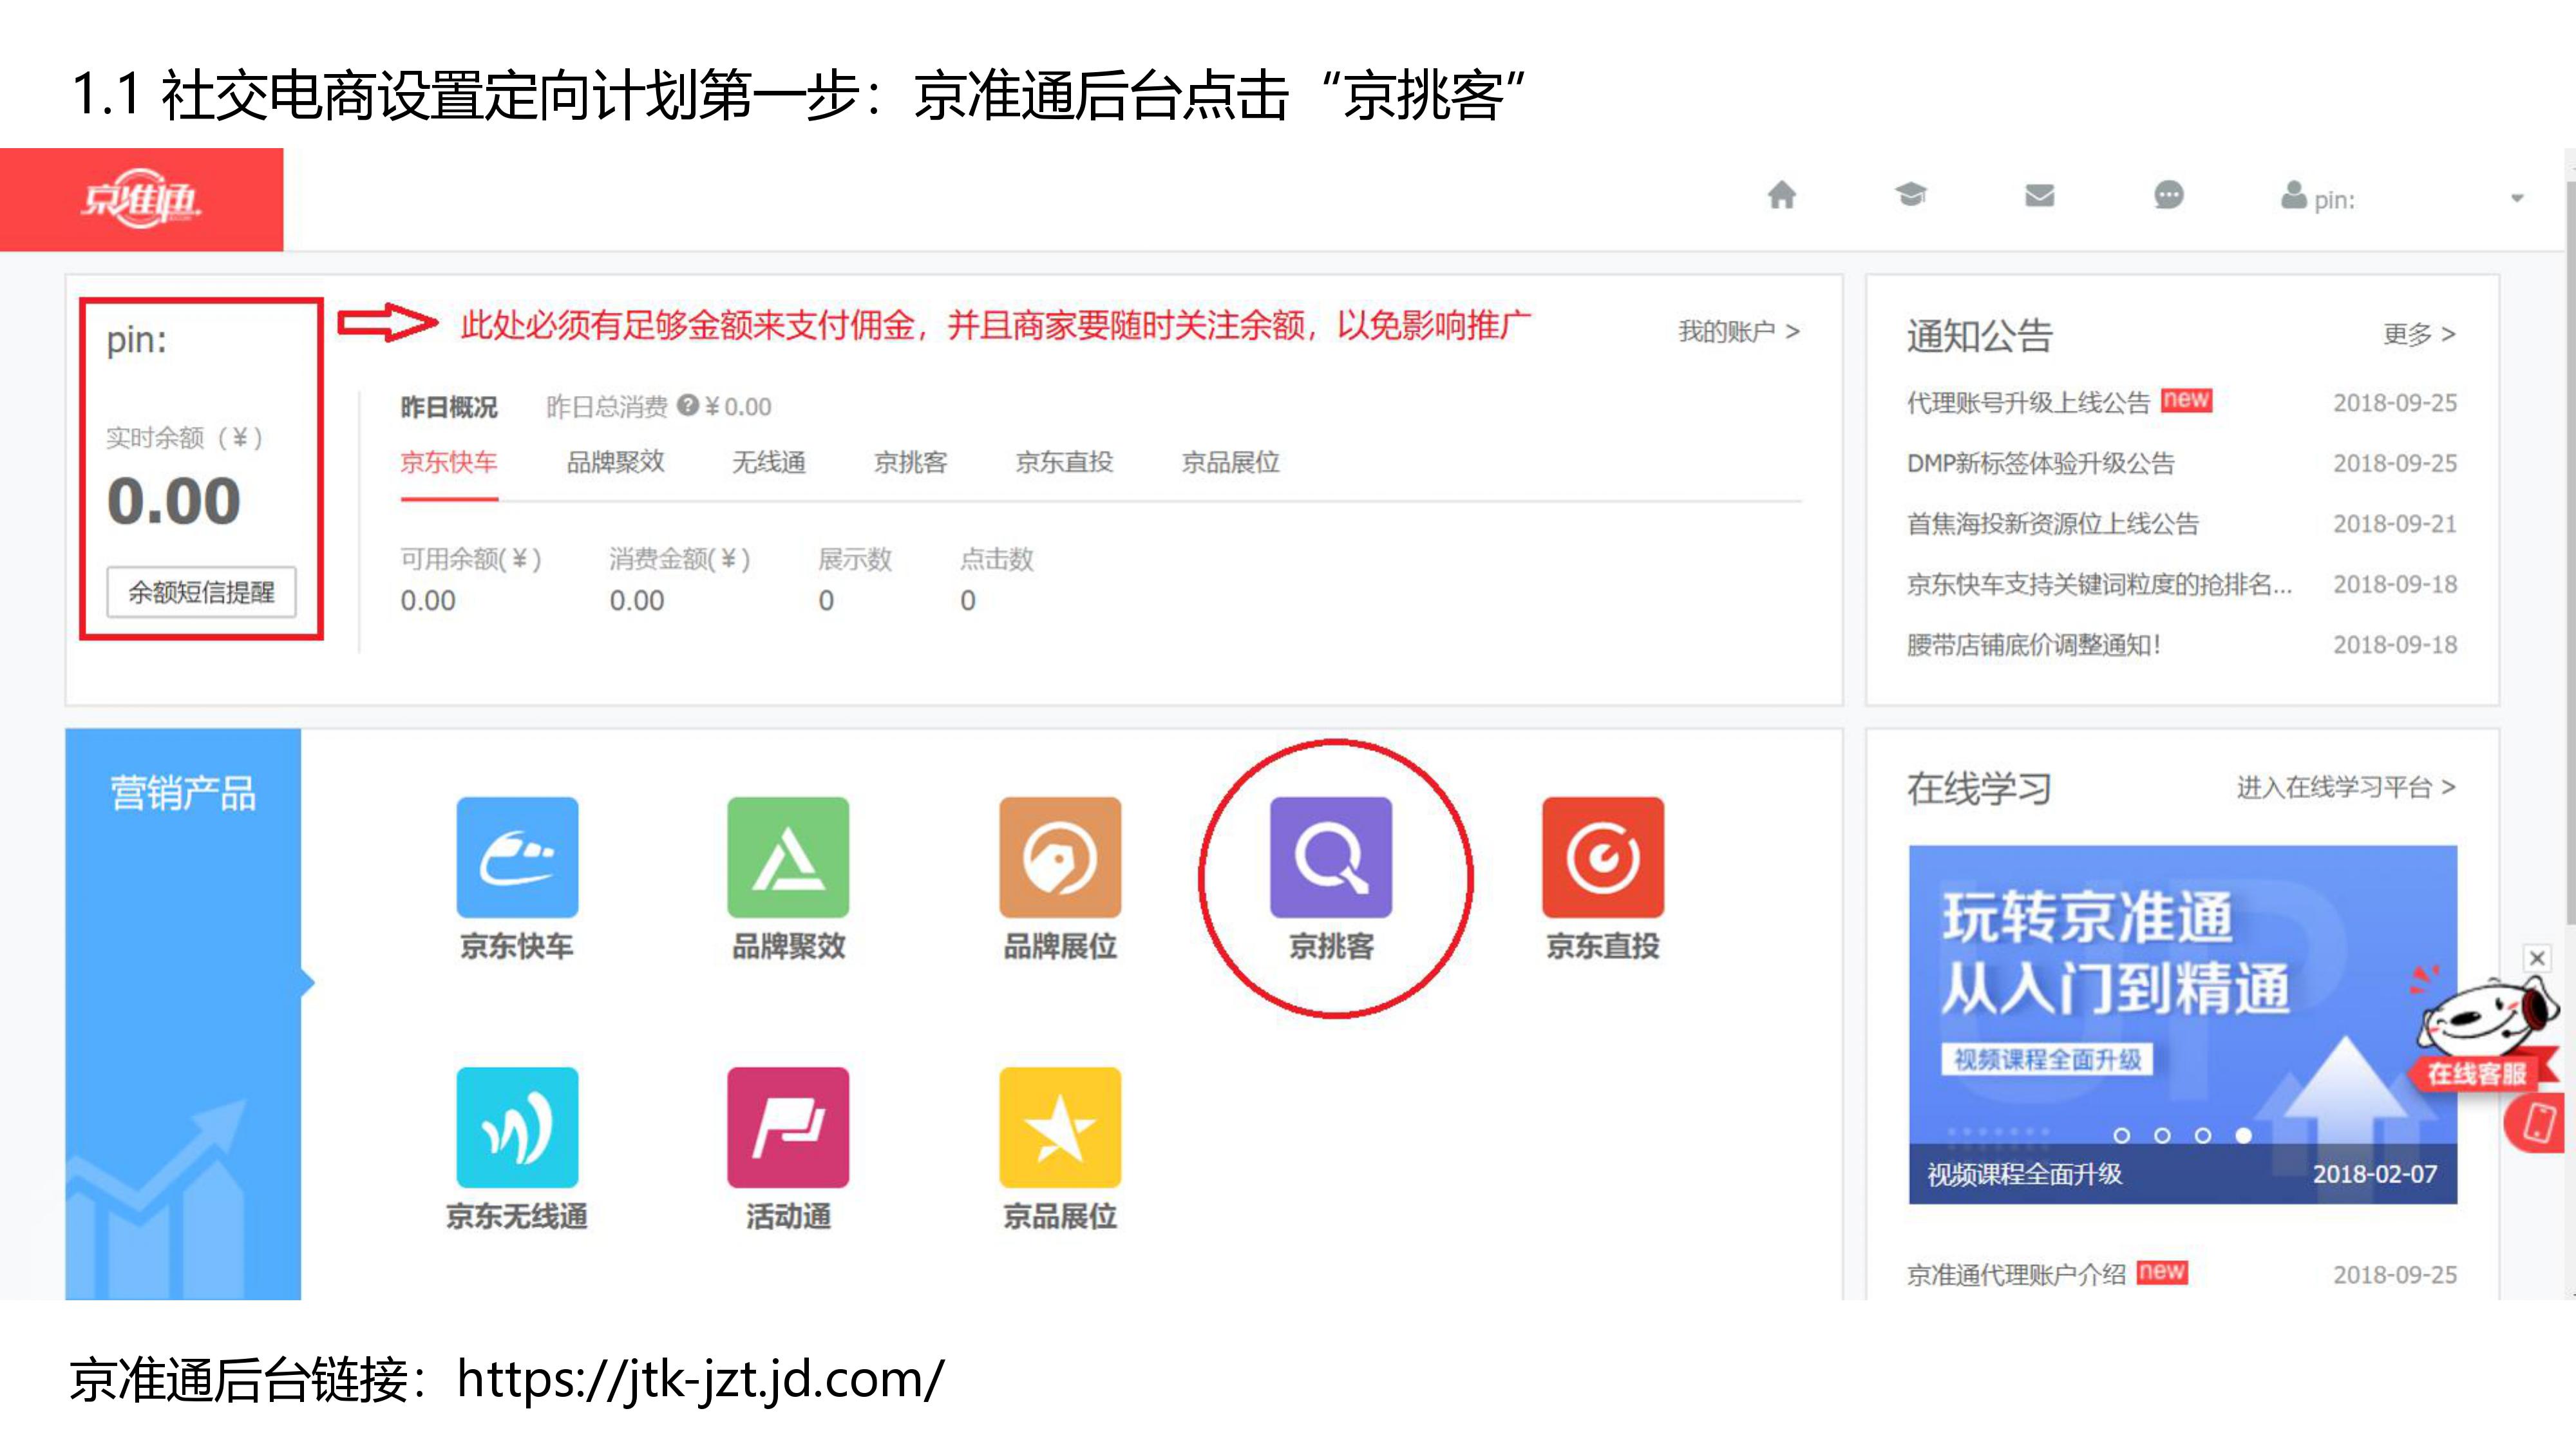This screenshot has width=2576, height=1449.
Task: Click the help question mark beside 昨日总消费
Action: pos(687,405)
